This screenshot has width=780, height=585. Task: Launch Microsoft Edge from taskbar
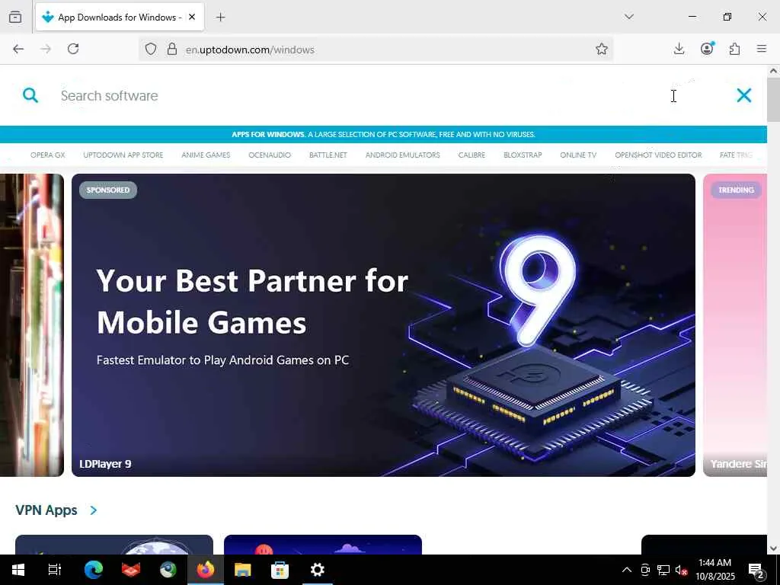[x=94, y=570]
